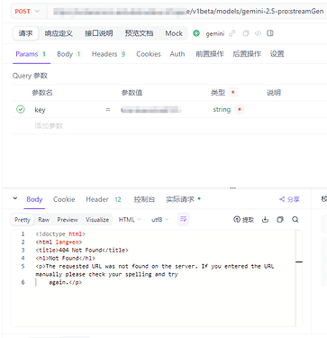Switch to the 请求 tab
327x338 pixels.
coord(25,33)
